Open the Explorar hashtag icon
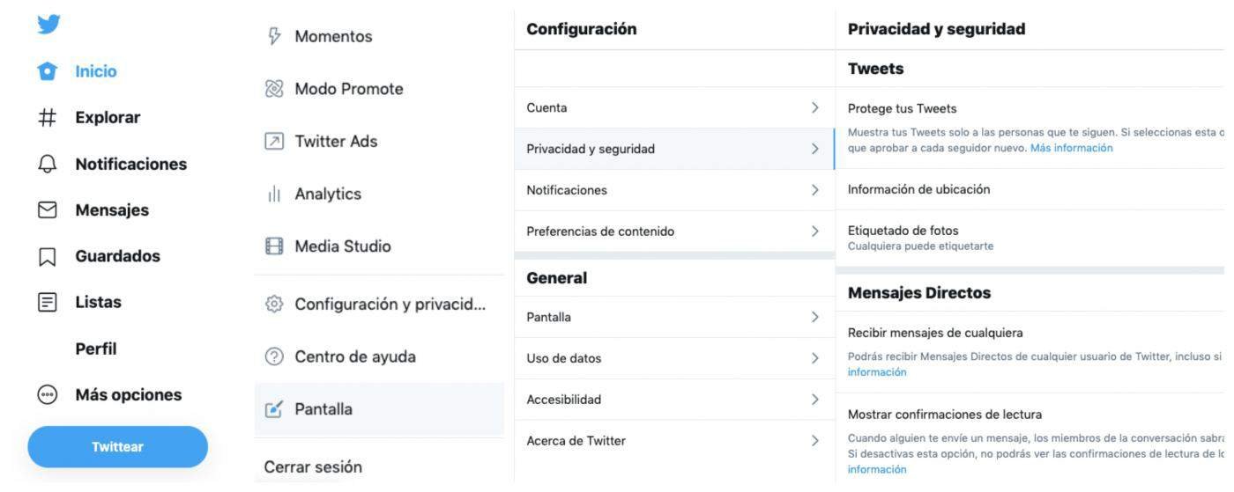1234x492 pixels. coord(48,118)
